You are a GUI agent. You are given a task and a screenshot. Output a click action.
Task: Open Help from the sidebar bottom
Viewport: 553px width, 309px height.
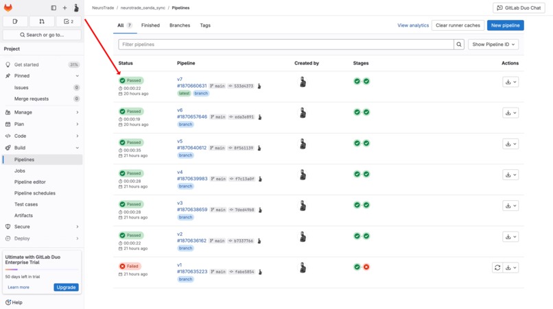[x=14, y=302]
